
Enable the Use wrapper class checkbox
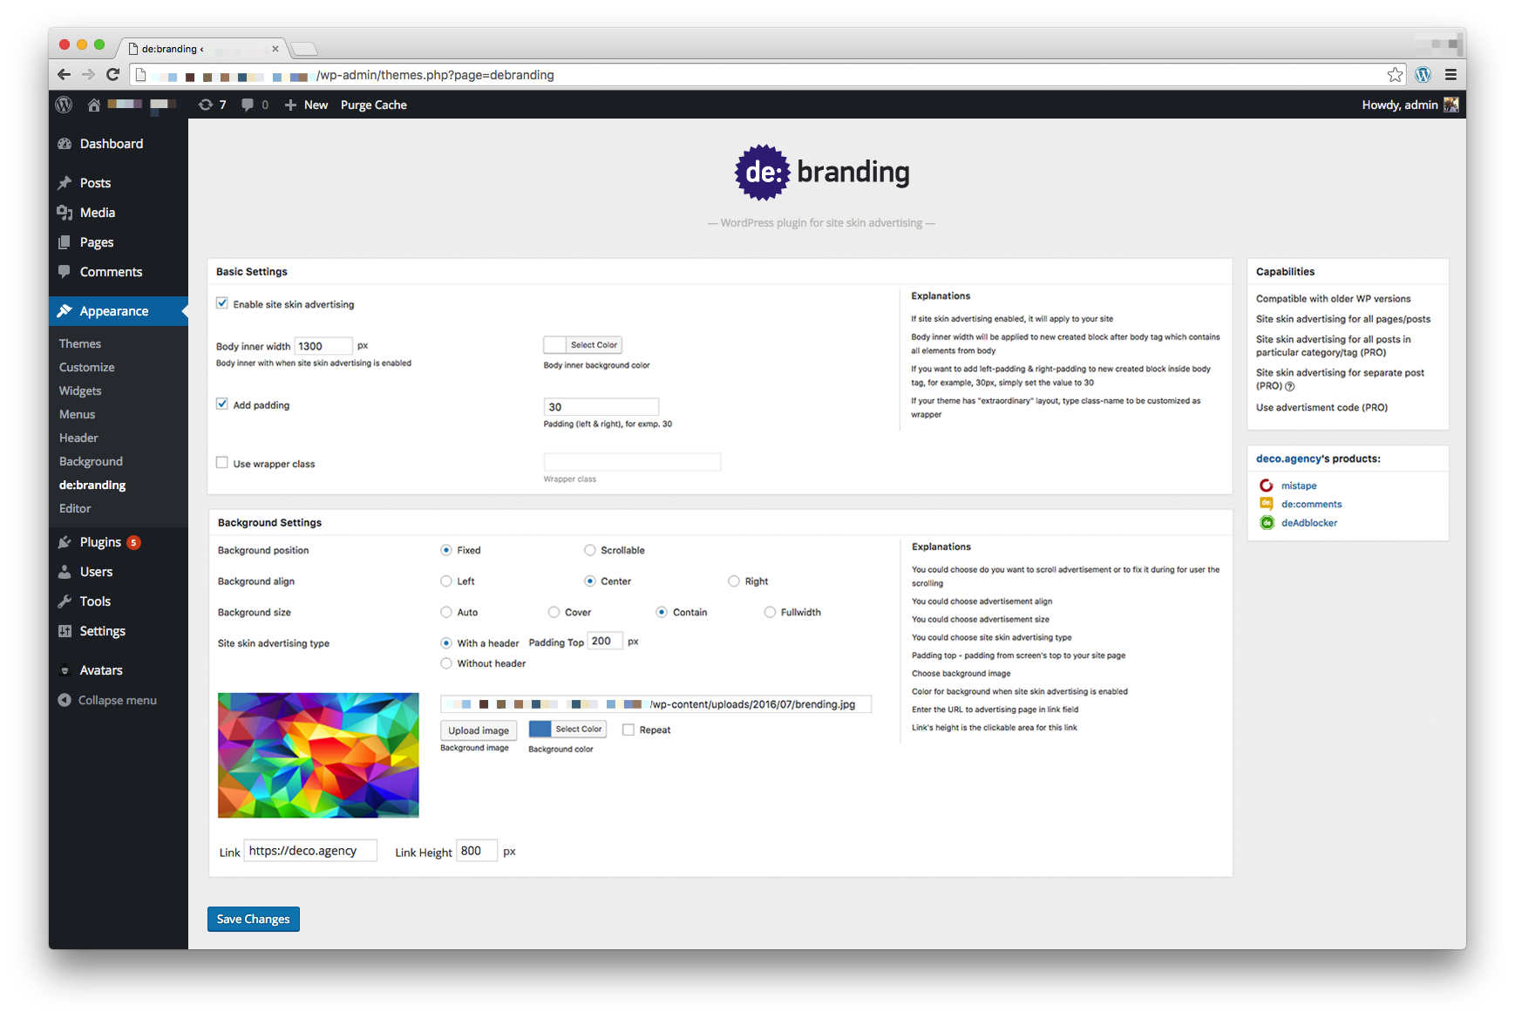(x=222, y=463)
